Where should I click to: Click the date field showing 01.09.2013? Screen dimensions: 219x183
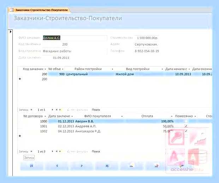56,58
